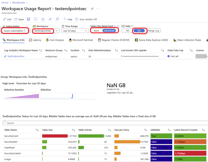Open the Workspace dropdown
This screenshot has height=162, width=208.
(46, 31)
